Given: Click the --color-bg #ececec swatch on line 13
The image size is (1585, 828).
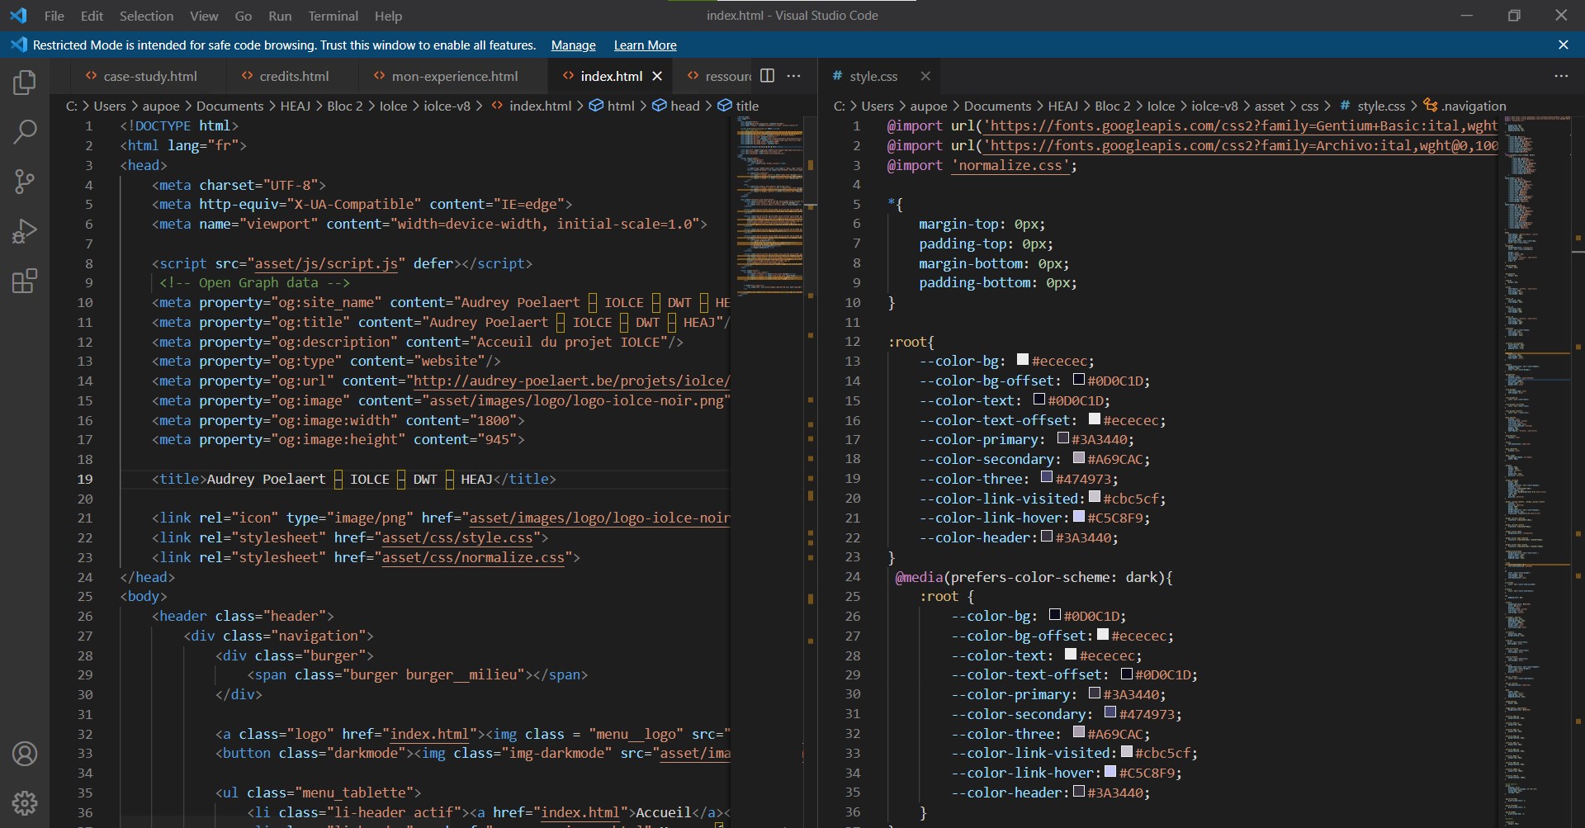Looking at the screenshot, I should click(1022, 359).
